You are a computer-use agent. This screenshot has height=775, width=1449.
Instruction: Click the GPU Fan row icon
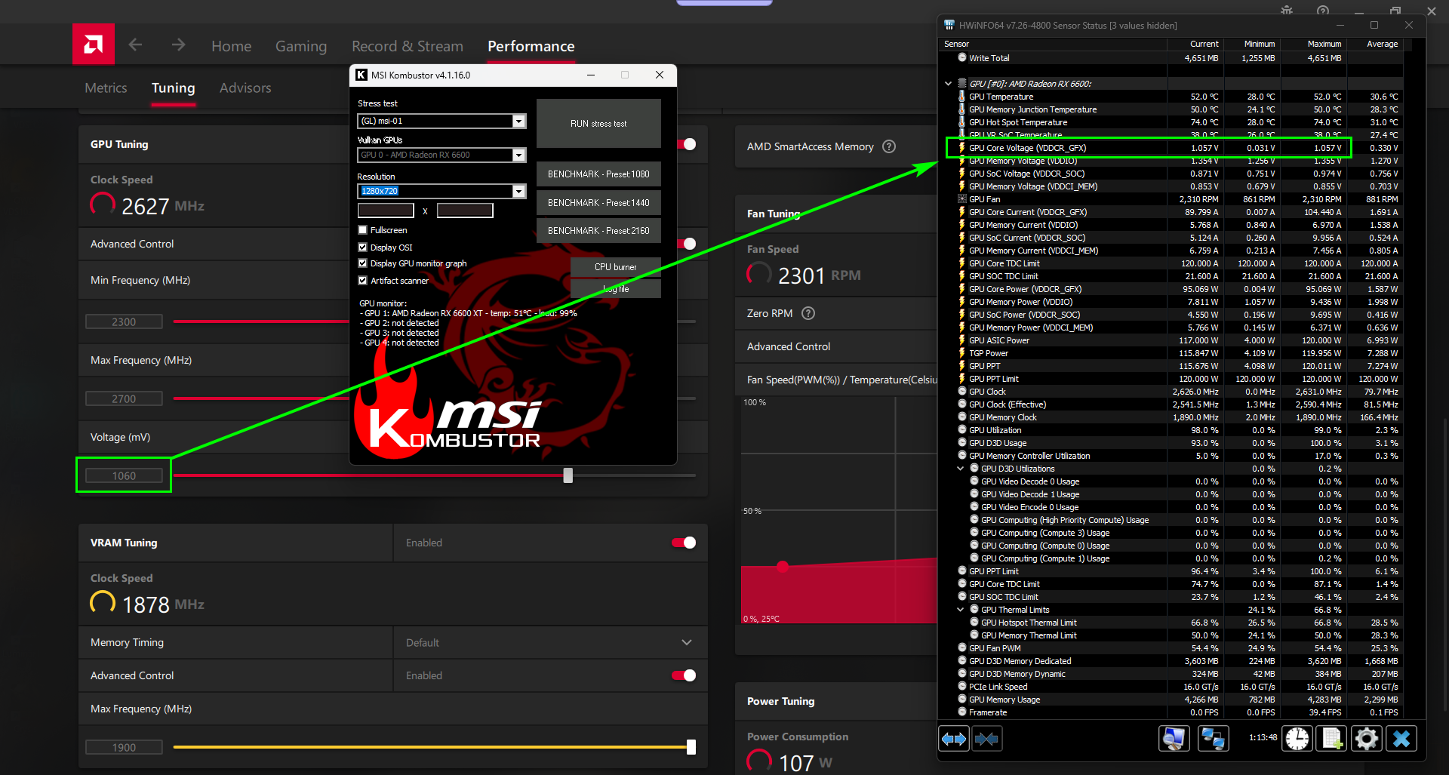(962, 199)
